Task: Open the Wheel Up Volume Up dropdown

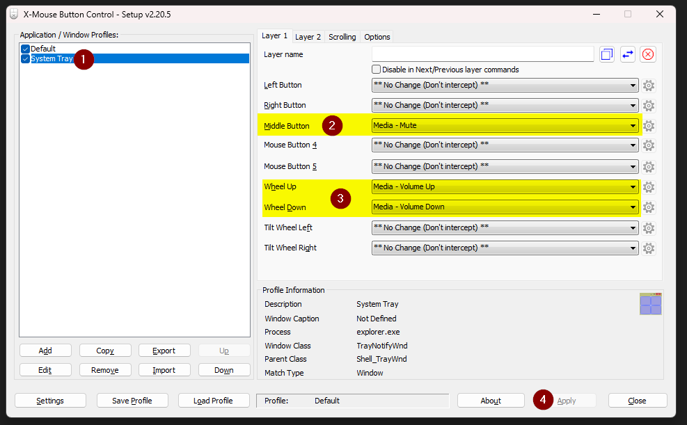Action: 505,187
